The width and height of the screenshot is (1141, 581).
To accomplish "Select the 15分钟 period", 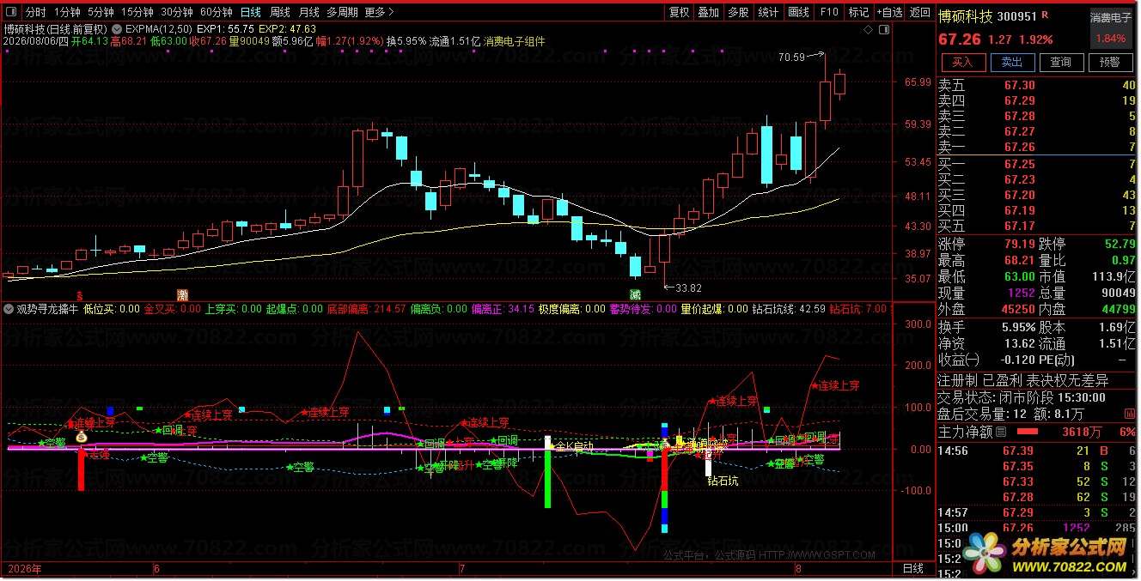I will 137,12.
